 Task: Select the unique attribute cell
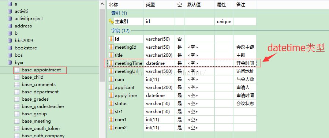(x=224, y=21)
